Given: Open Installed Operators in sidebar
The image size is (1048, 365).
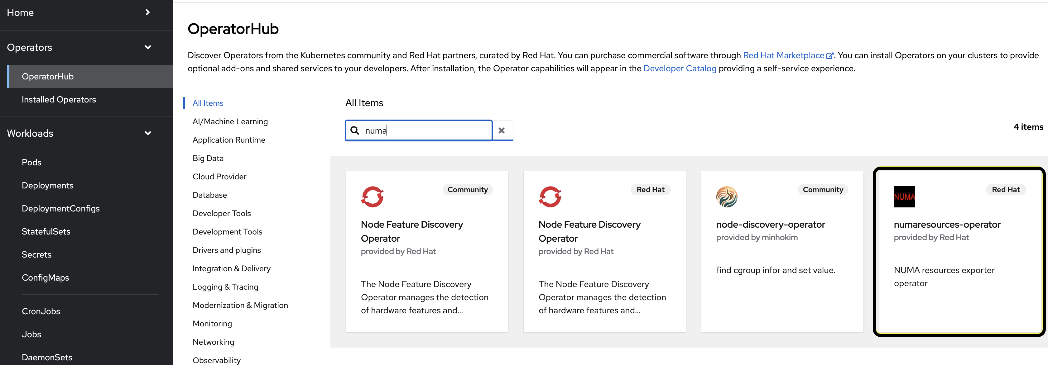Looking at the screenshot, I should pyautogui.click(x=59, y=100).
